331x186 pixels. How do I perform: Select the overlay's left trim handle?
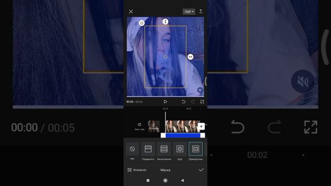(x=163, y=135)
